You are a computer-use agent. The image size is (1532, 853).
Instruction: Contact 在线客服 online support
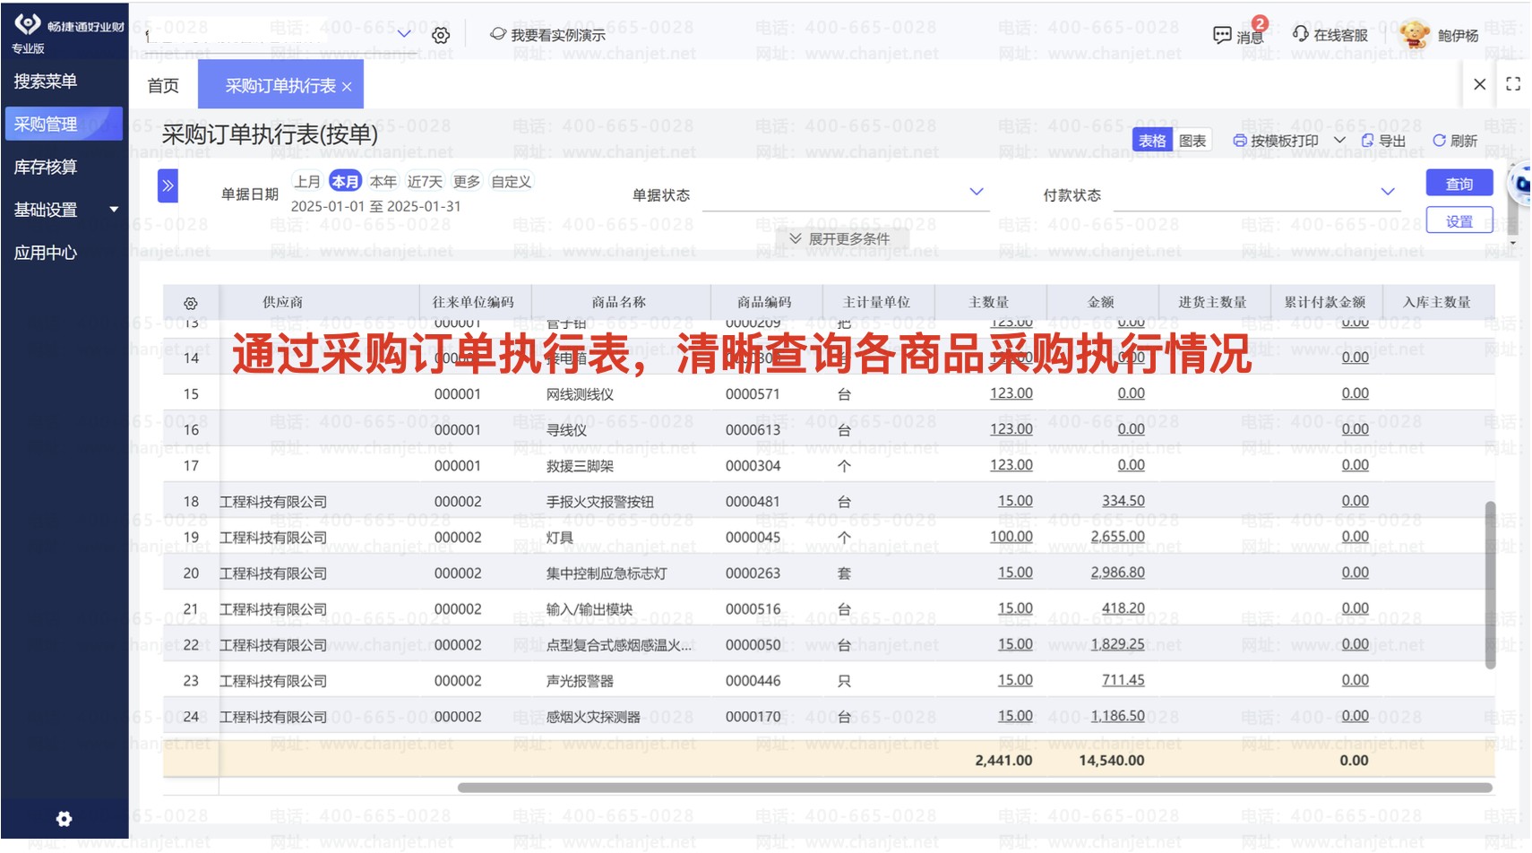click(x=1330, y=35)
